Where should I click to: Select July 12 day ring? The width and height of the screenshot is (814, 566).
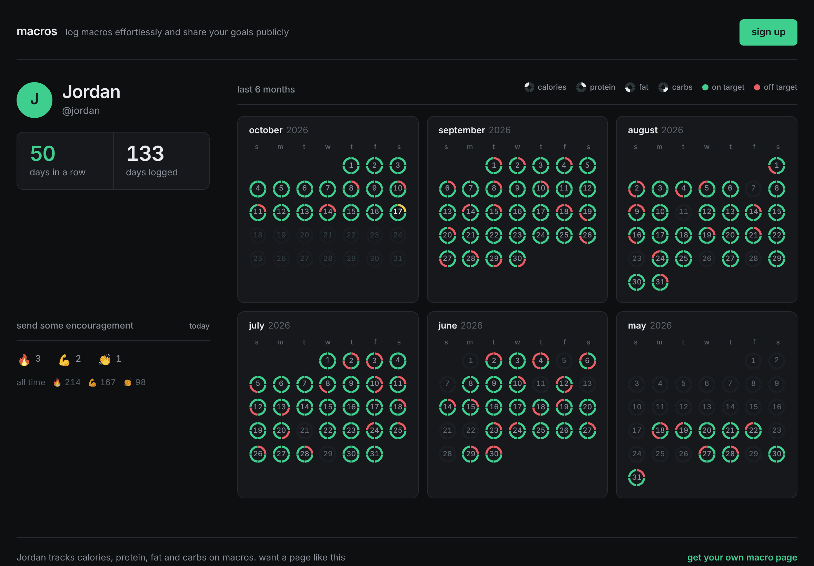click(258, 407)
